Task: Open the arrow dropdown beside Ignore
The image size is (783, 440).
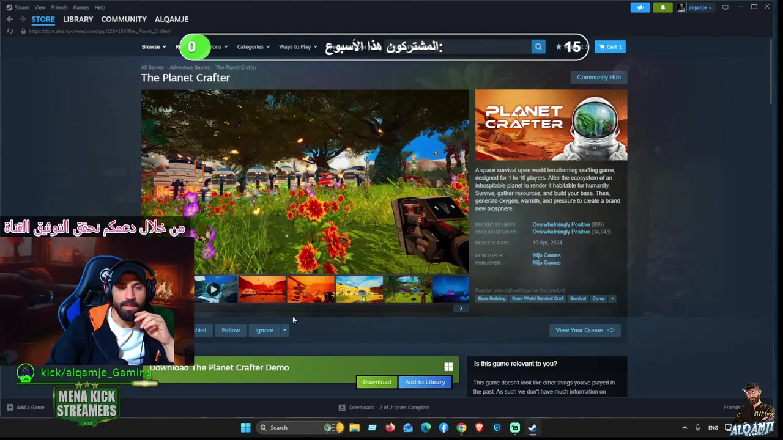Action: coord(284,330)
